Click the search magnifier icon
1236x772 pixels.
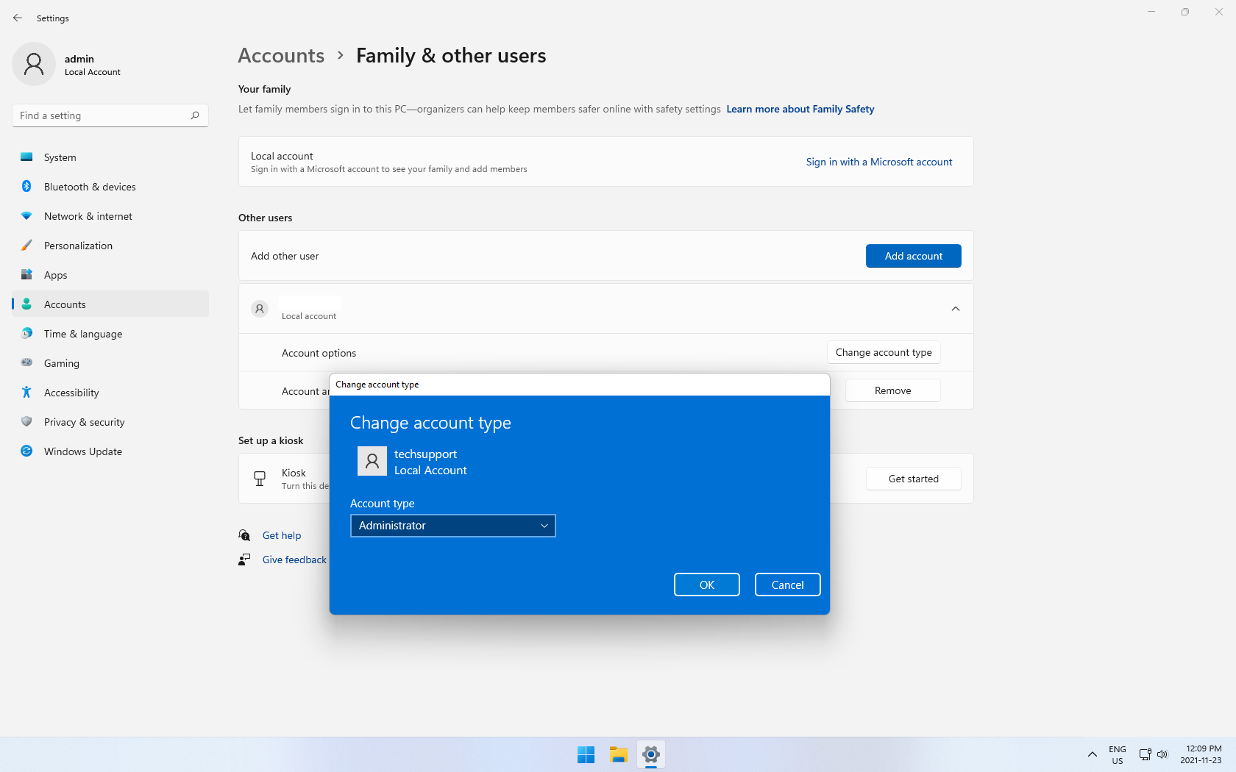tap(195, 115)
